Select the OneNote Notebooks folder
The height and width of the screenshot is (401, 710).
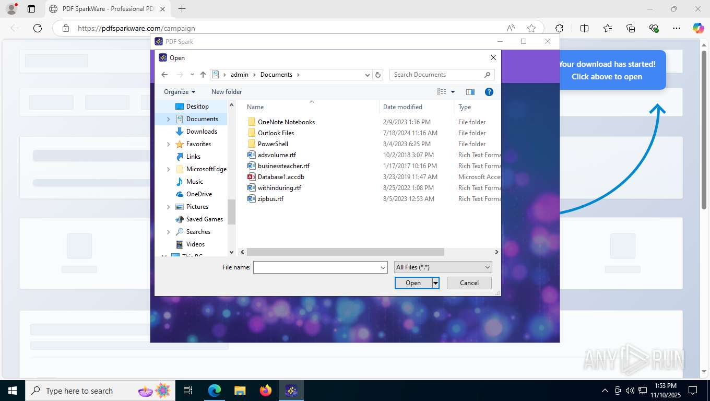point(286,122)
